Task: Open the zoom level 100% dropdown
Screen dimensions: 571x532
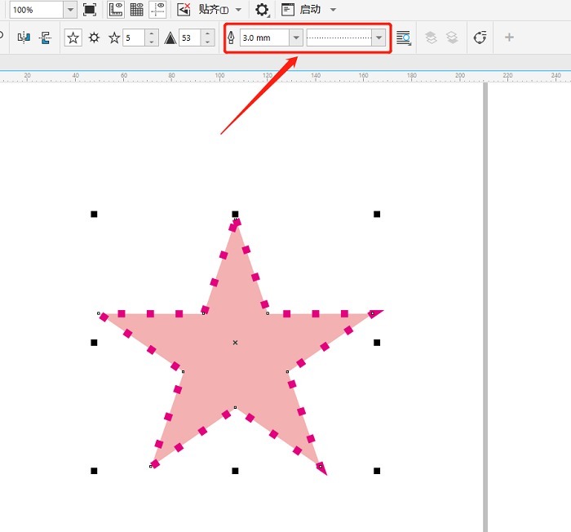Action: [x=70, y=10]
